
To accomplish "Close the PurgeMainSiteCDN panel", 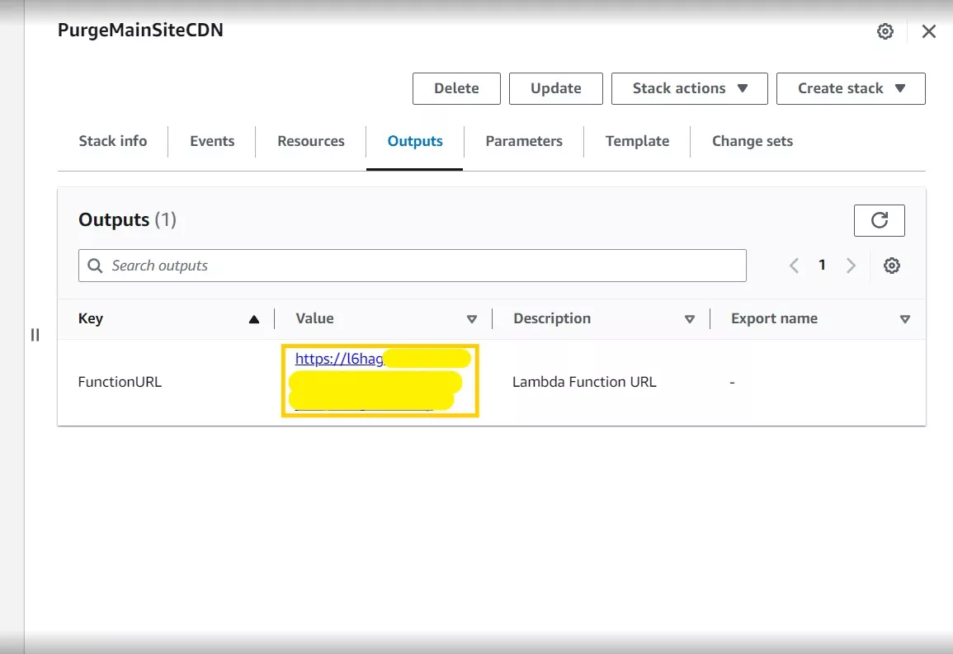I will (929, 31).
